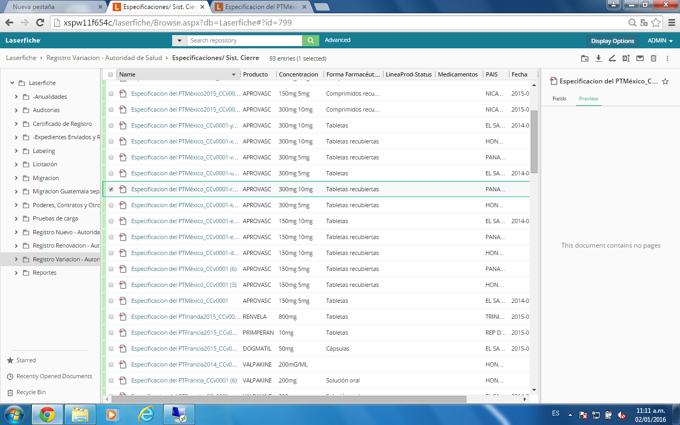Sort the list by the Producto column

256,74
